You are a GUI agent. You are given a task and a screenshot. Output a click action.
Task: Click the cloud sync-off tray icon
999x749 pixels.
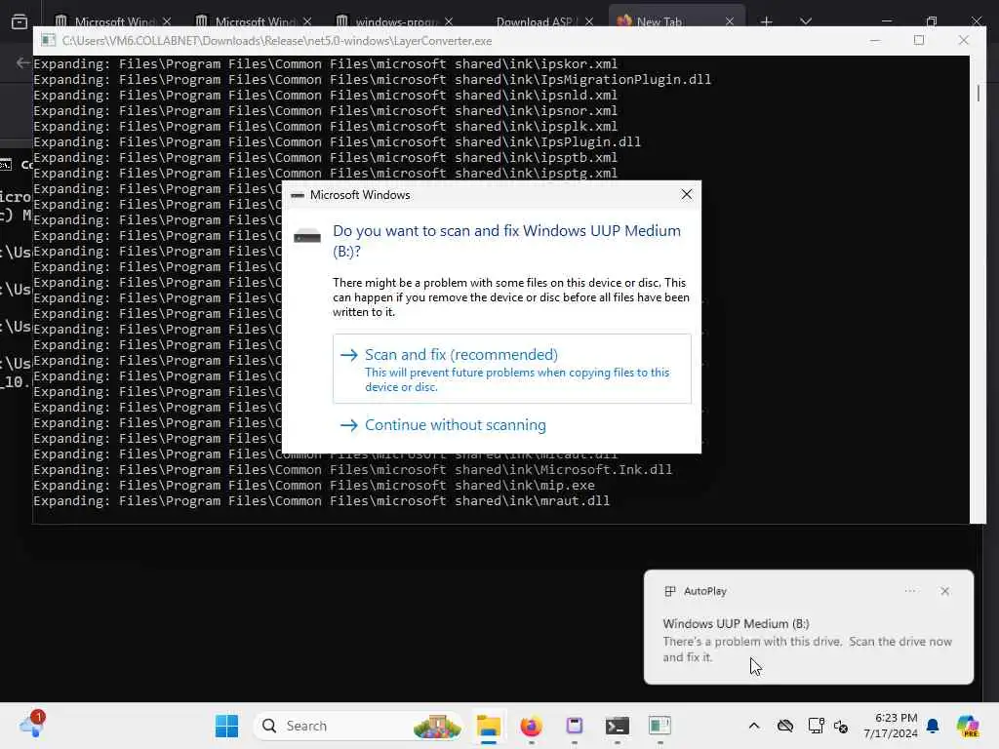pos(785,726)
